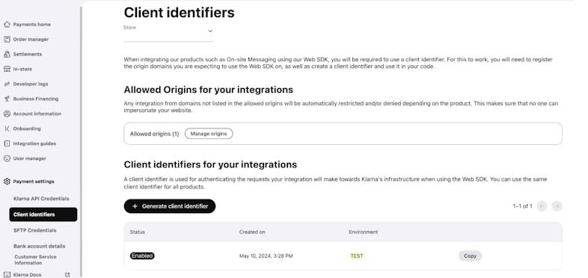
Task: Open Bank account details settings
Action: (x=40, y=246)
